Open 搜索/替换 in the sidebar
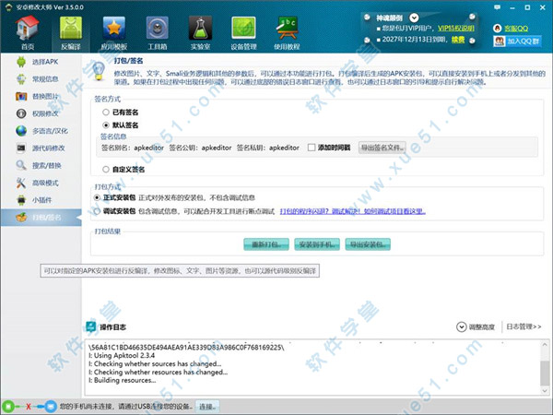Image resolution: width=553 pixels, height=415 pixels. [41, 165]
